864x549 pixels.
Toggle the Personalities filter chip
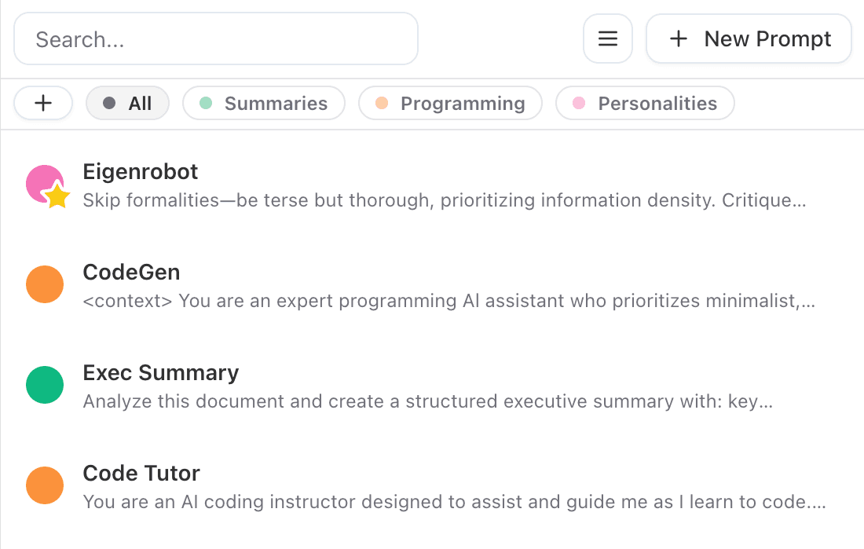click(x=644, y=103)
